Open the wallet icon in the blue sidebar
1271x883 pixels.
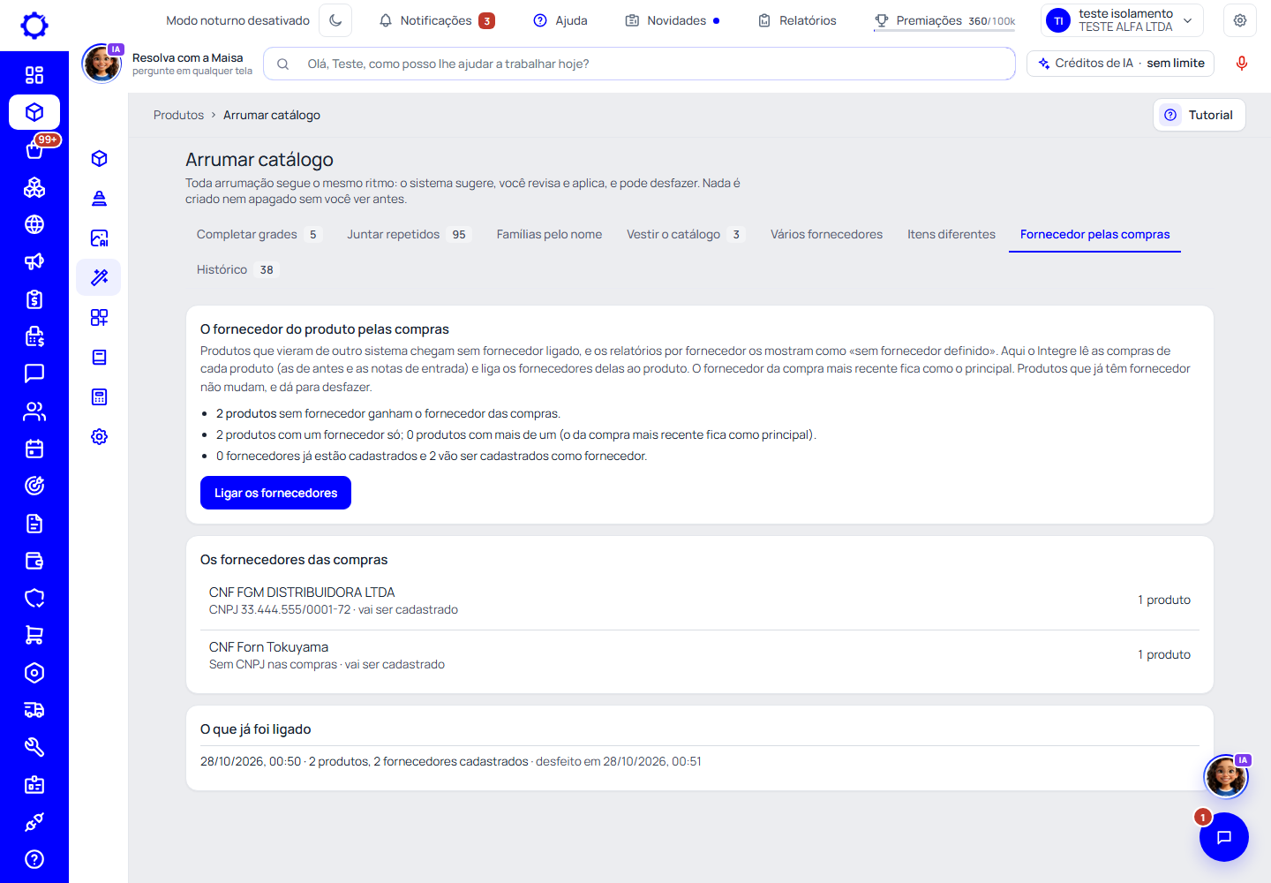[34, 561]
